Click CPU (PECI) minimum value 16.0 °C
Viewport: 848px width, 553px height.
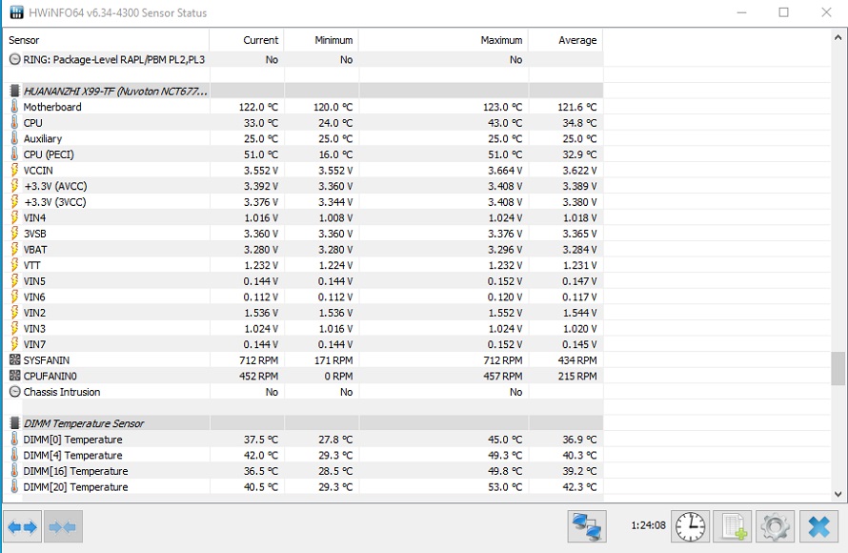pos(335,154)
